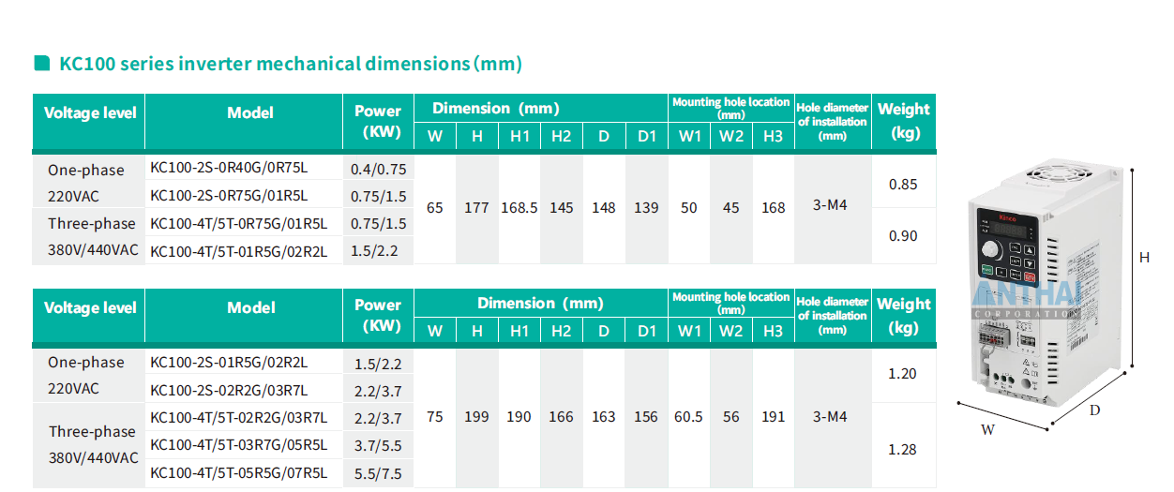This screenshot has width=1174, height=492.
Task: Click power 2.2/3.7 in the KC100-4T/5T-02R2G/03R7L row
Action: [x=378, y=419]
